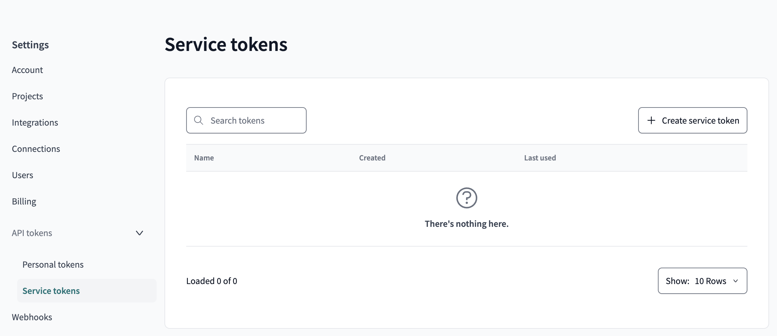The height and width of the screenshot is (336, 777).
Task: Open the Users management page
Action: [x=22, y=175]
